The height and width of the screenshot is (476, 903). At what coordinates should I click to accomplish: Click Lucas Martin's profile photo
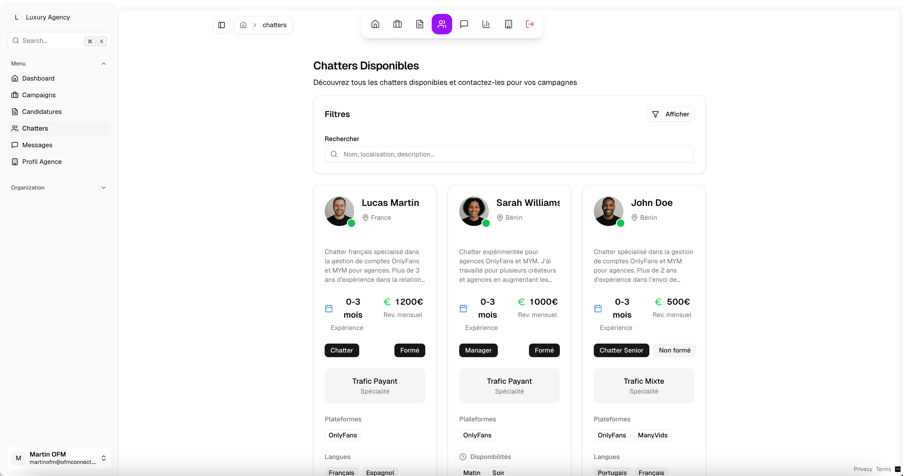(339, 211)
